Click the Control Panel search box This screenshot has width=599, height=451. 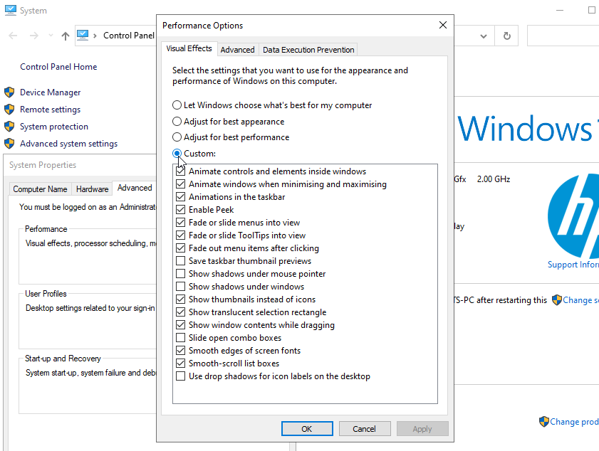click(x=563, y=36)
